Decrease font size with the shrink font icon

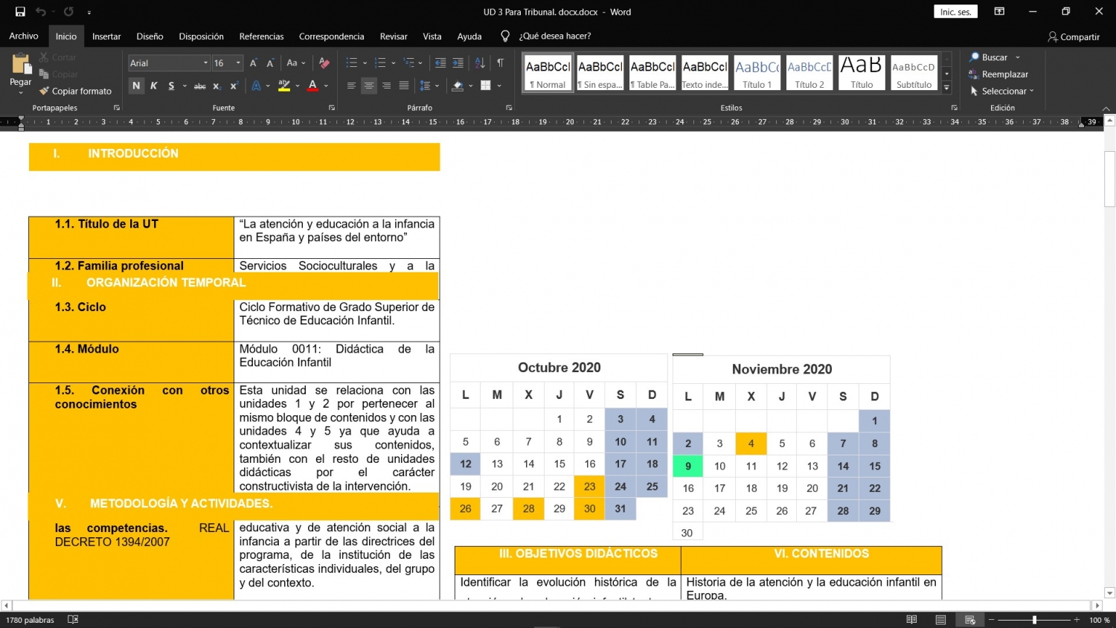pyautogui.click(x=270, y=63)
